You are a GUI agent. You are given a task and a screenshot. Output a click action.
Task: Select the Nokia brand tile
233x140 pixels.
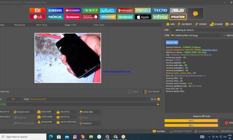[55, 17]
